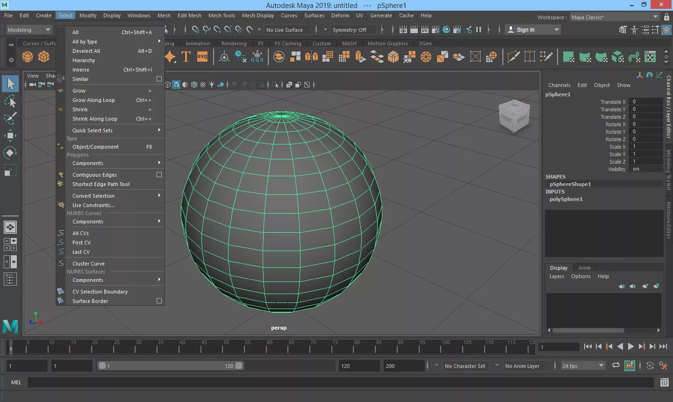Open the Modeling menu set dropdown

coord(29,30)
